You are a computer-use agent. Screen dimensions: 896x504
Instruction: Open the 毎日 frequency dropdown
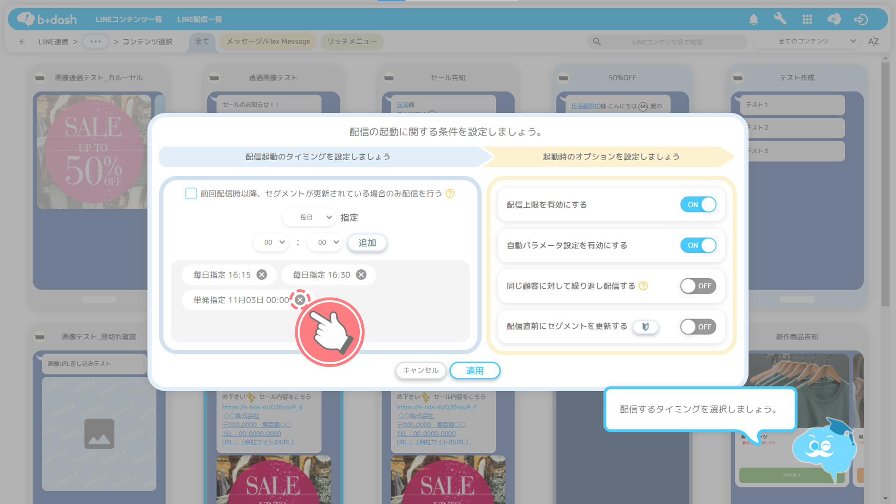309,217
